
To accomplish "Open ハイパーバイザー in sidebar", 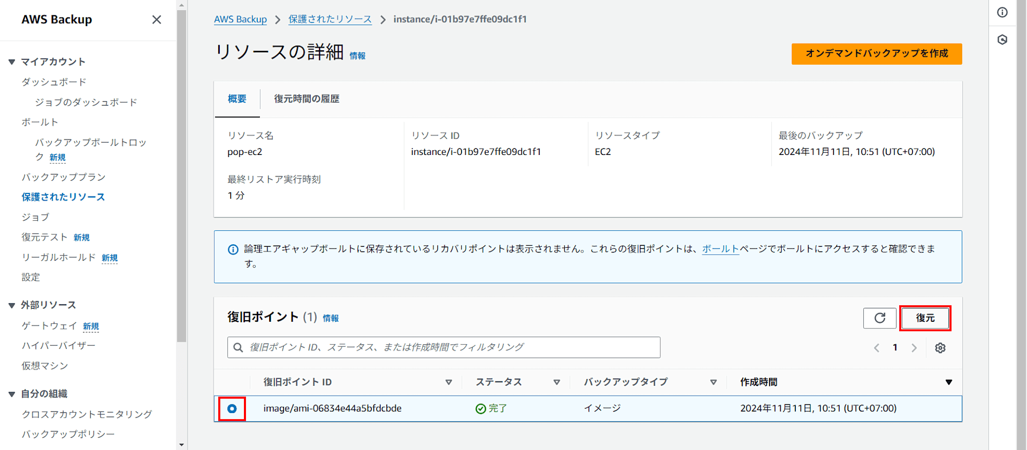I will pos(59,346).
